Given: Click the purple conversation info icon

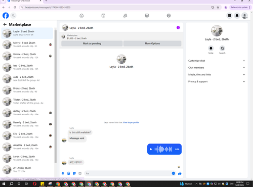Looking at the screenshot, I should click(x=178, y=28).
